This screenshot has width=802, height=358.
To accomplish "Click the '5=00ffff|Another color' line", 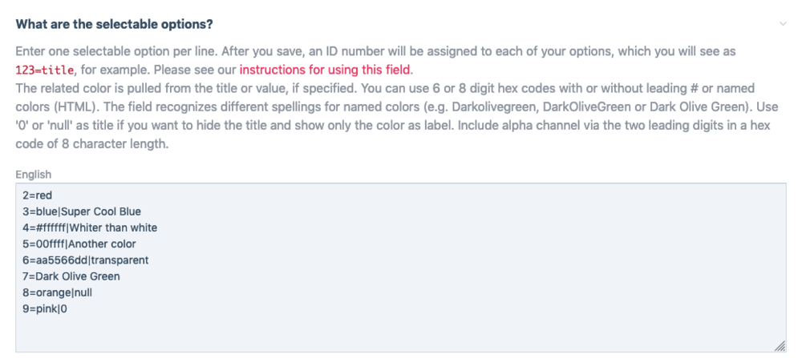I will coord(79,243).
